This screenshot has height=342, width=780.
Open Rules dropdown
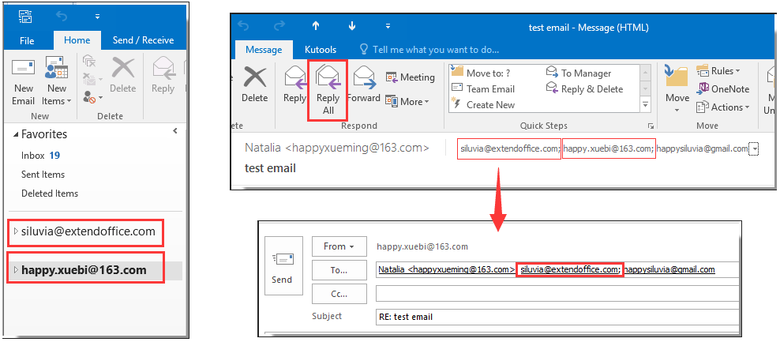pyautogui.click(x=718, y=71)
